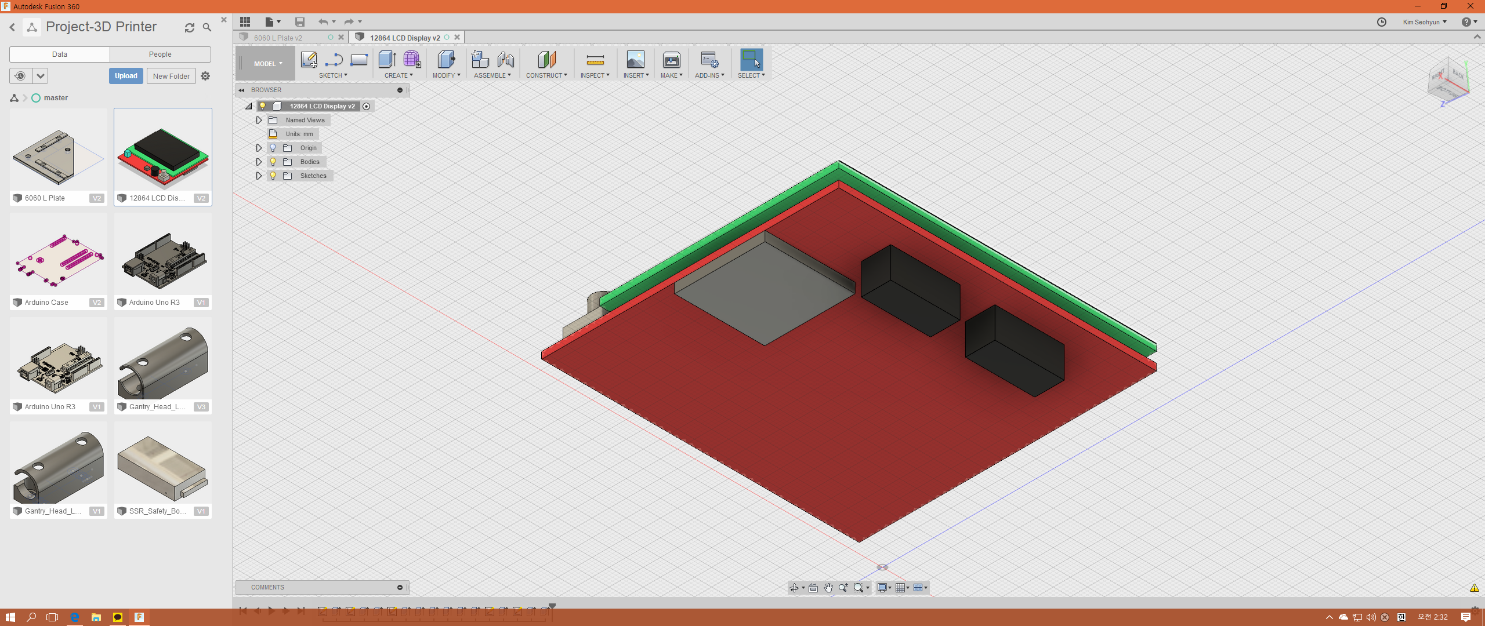This screenshot has width=1485, height=626.
Task: Go back from Project-3D Printer panel
Action: pyautogui.click(x=12, y=27)
